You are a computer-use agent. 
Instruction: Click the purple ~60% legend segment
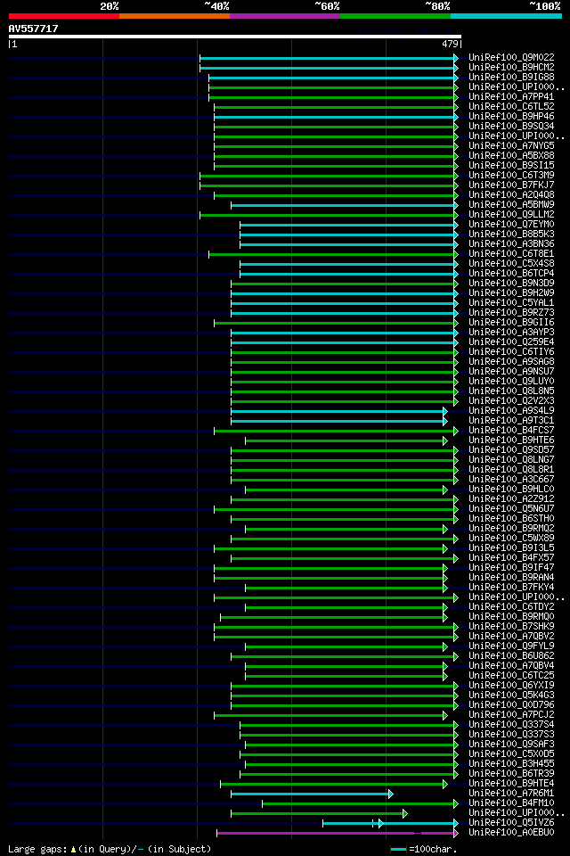(x=285, y=16)
